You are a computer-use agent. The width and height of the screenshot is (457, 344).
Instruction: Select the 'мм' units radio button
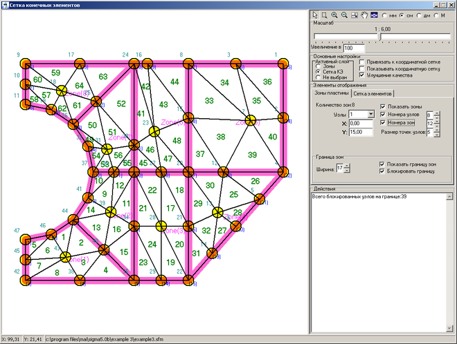(x=385, y=15)
